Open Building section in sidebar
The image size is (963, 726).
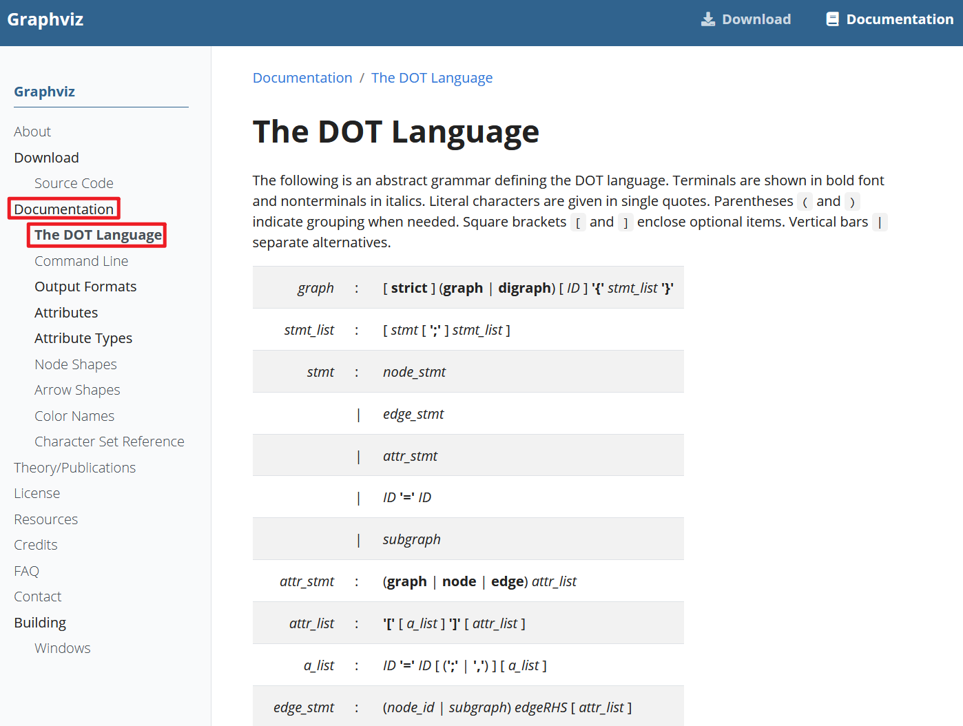coord(40,623)
